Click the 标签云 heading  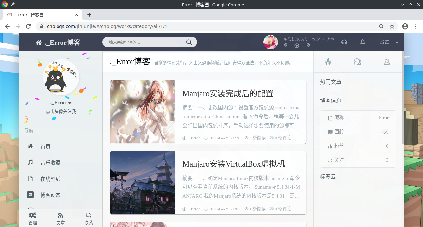328,176
